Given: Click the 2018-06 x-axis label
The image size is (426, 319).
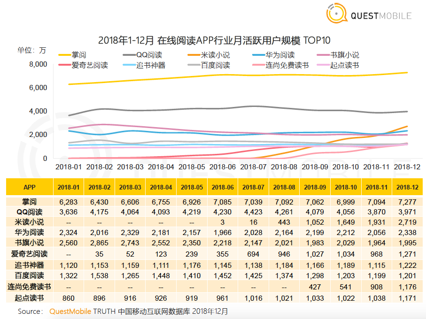Looking at the screenshot, I should [x=223, y=167].
